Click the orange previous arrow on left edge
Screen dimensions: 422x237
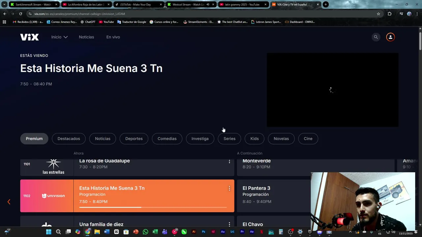click(x=9, y=202)
